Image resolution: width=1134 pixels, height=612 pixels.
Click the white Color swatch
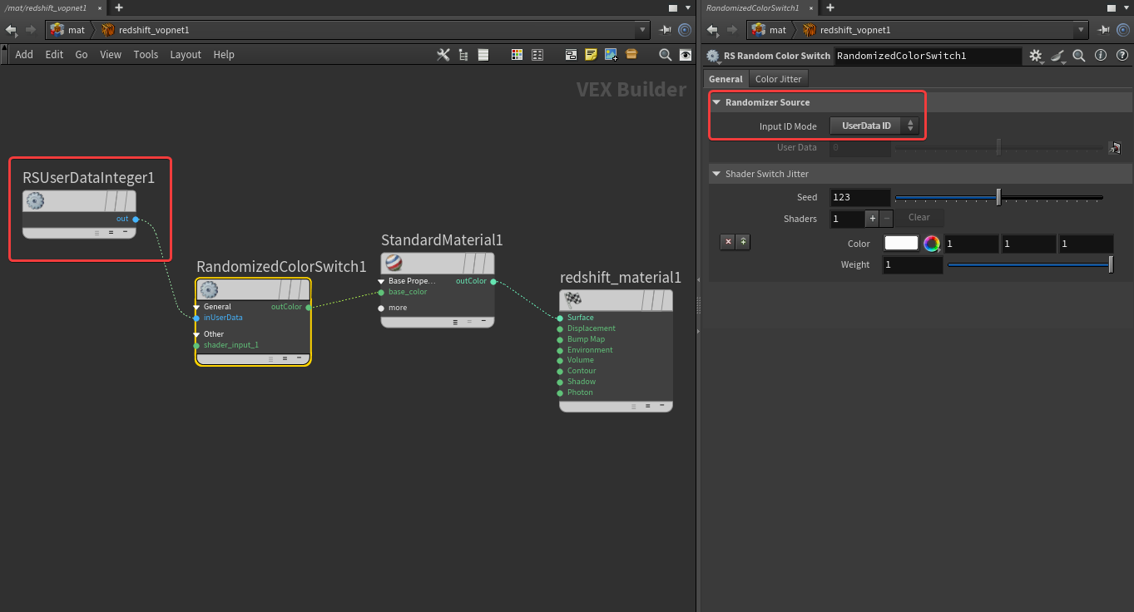click(901, 243)
